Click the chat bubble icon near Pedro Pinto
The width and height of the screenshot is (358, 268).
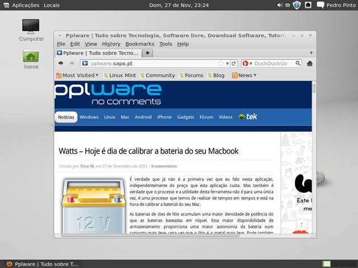tap(321, 5)
